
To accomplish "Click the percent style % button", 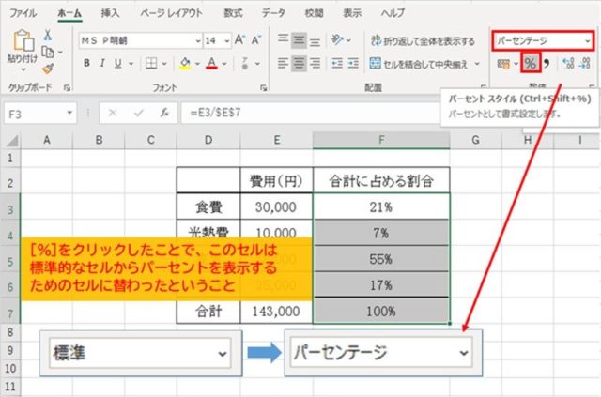I will tap(531, 63).
